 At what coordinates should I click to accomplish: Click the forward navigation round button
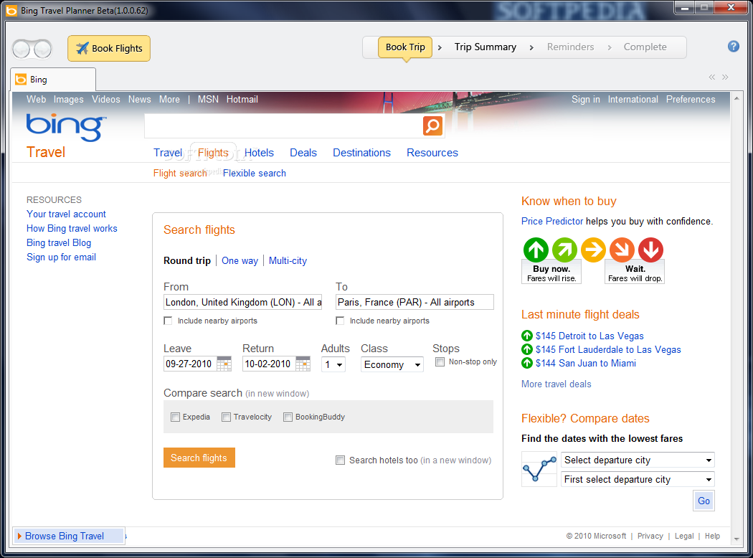click(x=43, y=49)
